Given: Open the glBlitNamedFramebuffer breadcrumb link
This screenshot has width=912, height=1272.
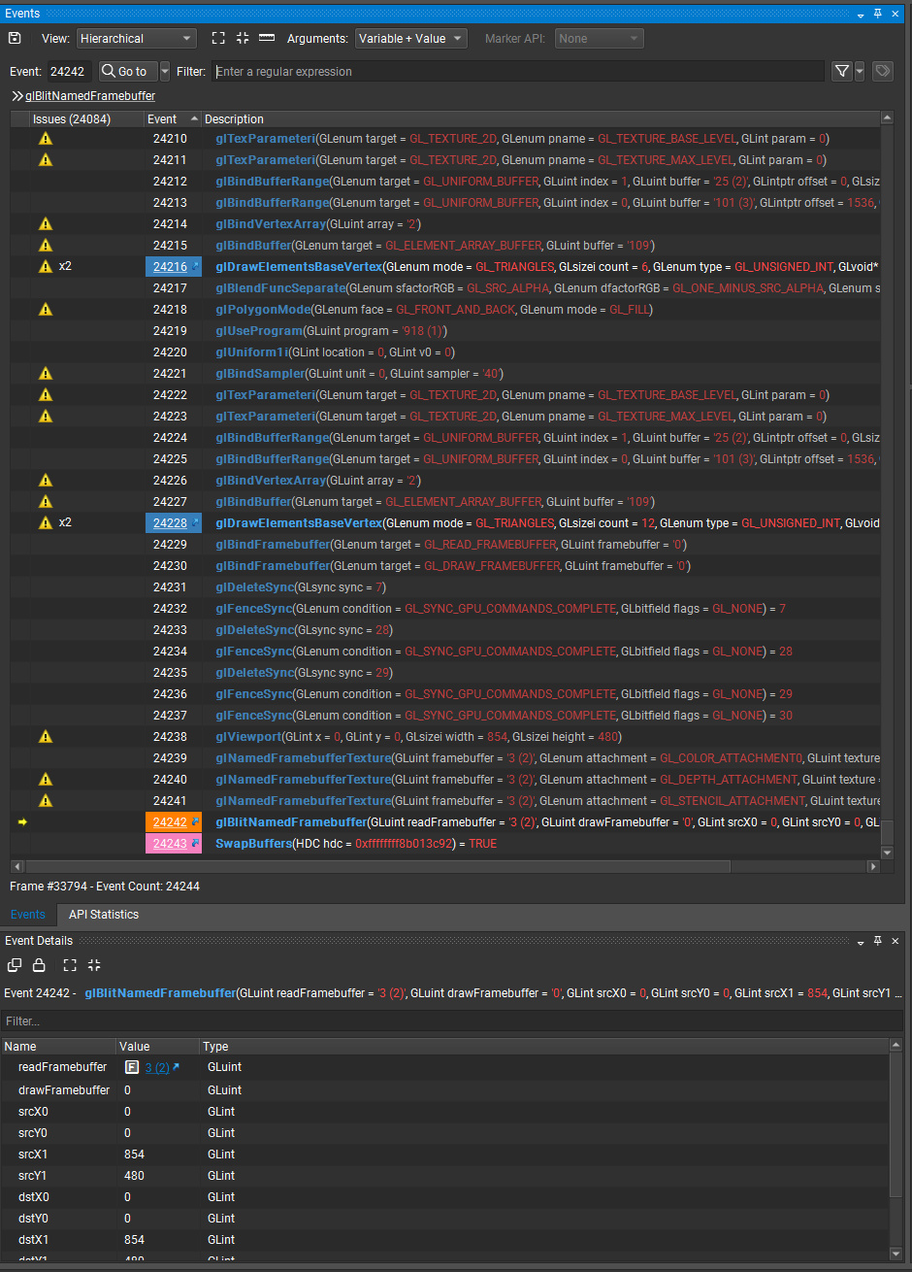Looking at the screenshot, I should click(89, 96).
